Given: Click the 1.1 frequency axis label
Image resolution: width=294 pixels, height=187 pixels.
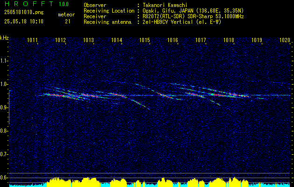Looking at the screenshot, I should [x=4, y=61].
